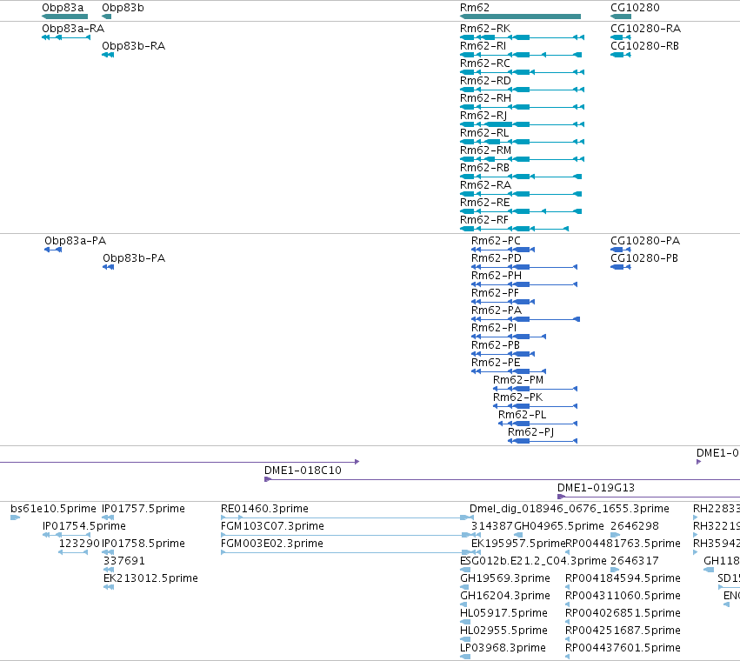Select transcript Rm62-RF

[515, 229]
